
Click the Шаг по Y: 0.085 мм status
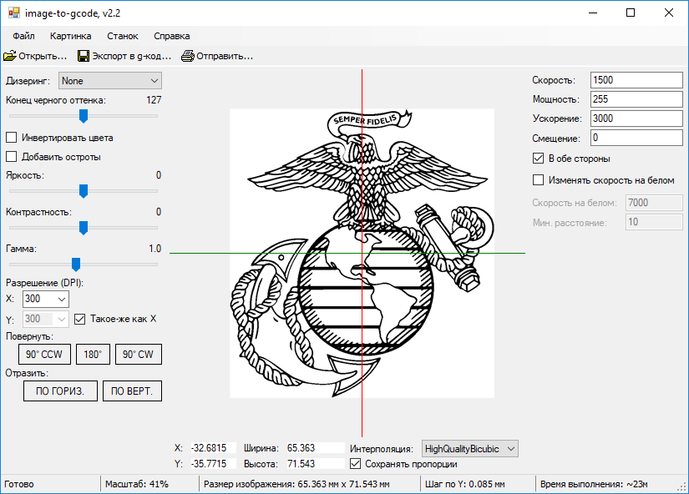pos(465,484)
